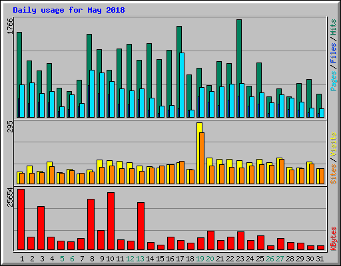Screen dimensions: 341x266
Task: Click day label 8 on x-axis
Action: point(92,259)
